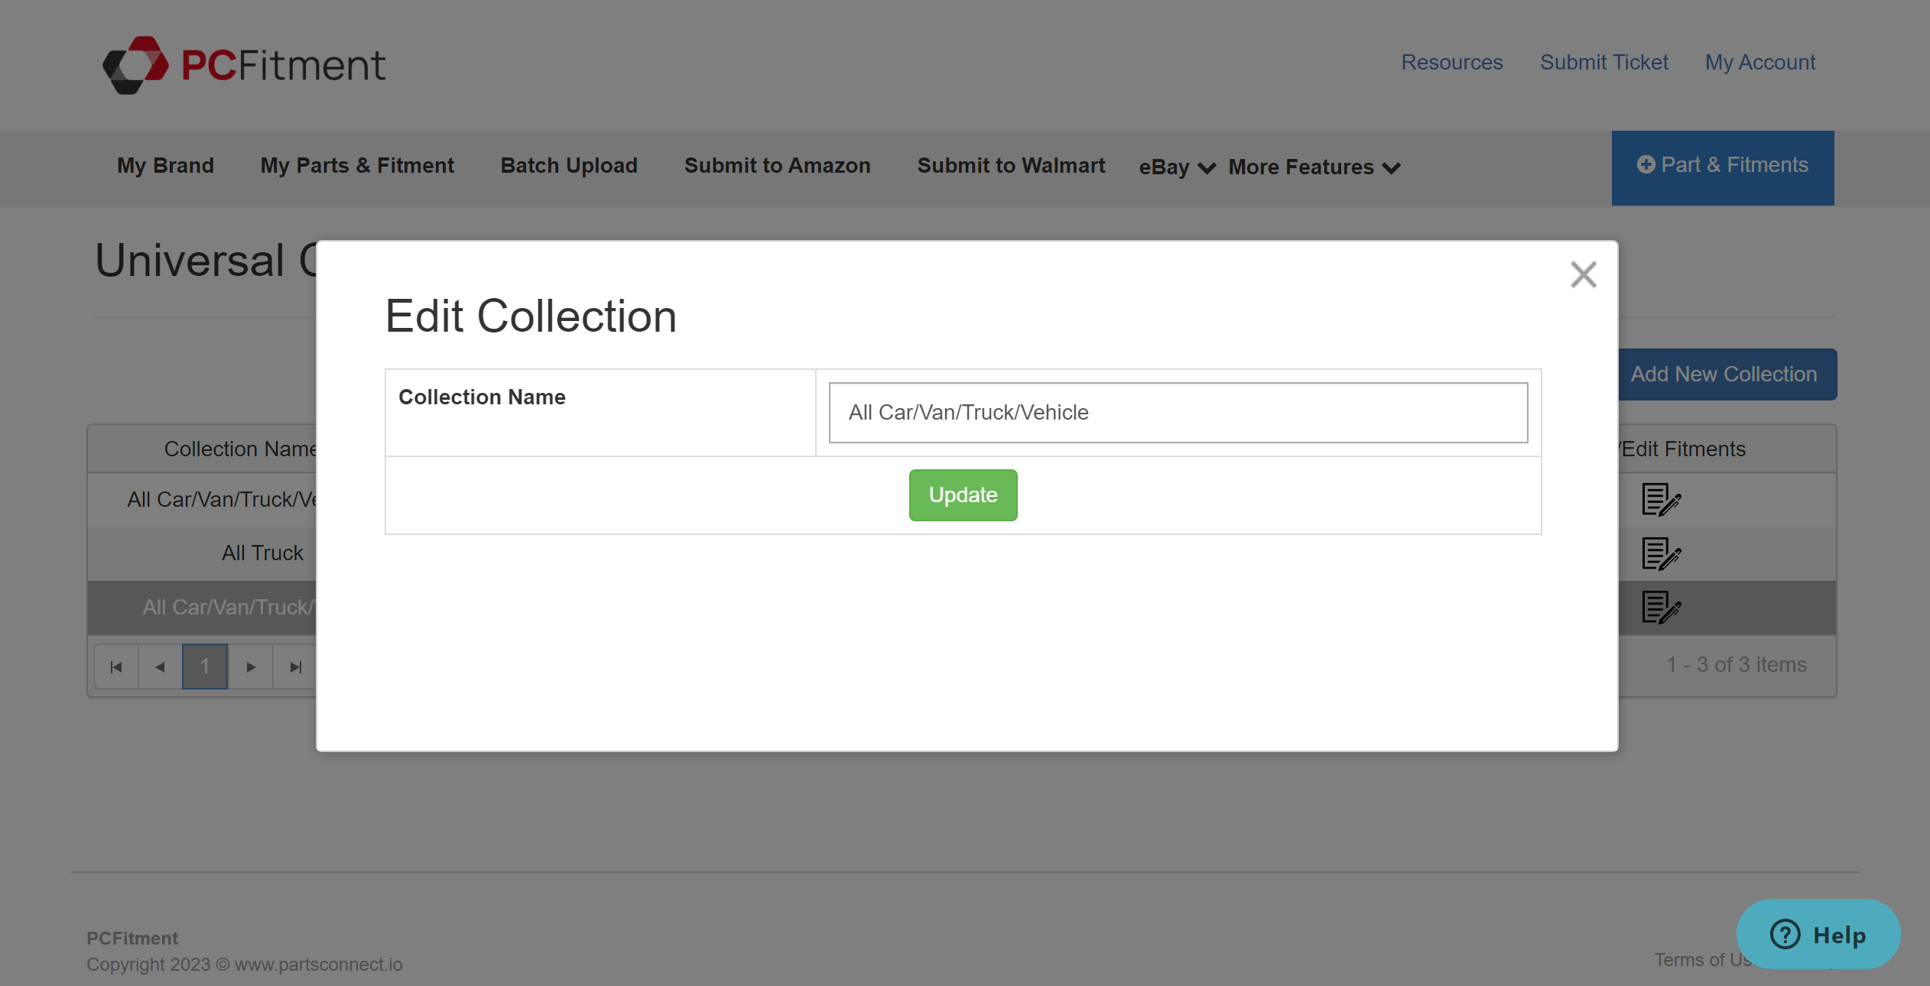Click Add New Collection button

(x=1726, y=375)
